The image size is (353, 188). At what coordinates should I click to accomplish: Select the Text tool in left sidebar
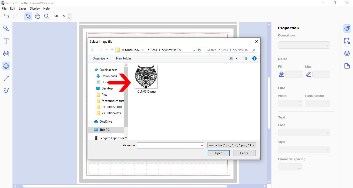tap(6, 41)
